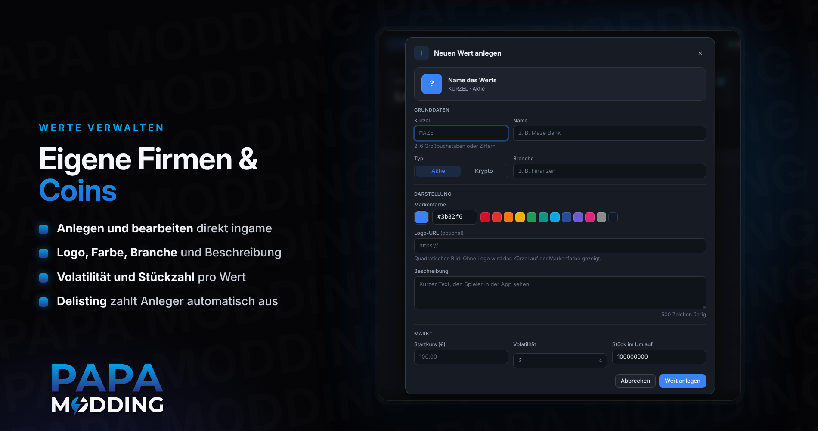
Task: Click the Branche input field
Action: 610,171
